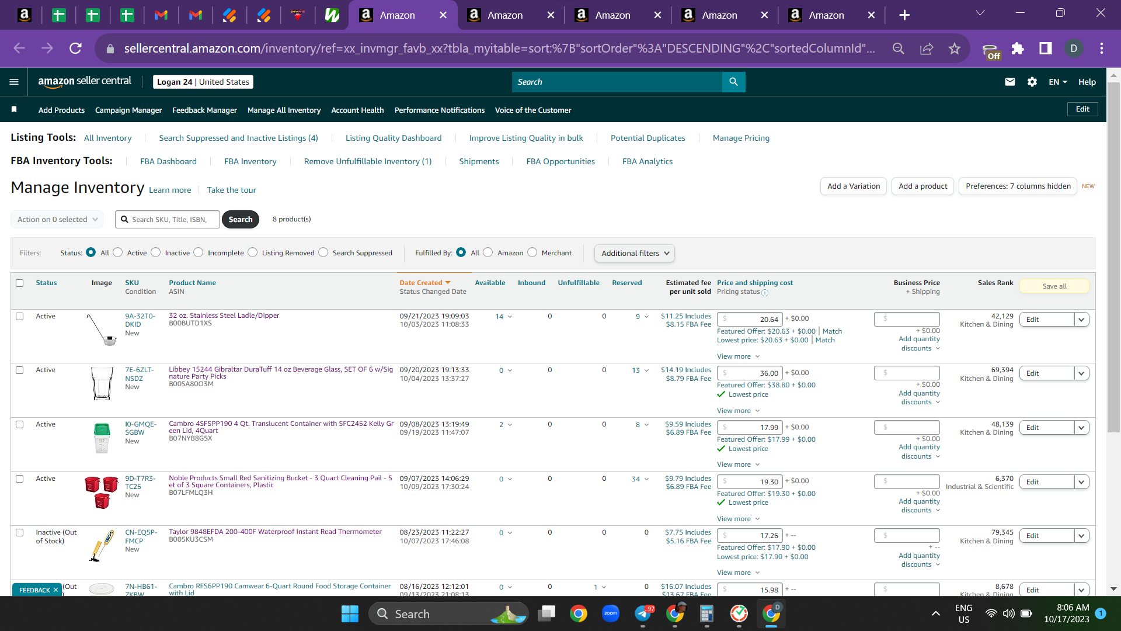Sort by Date Created column header
This screenshot has width=1121, height=631.
click(x=425, y=283)
